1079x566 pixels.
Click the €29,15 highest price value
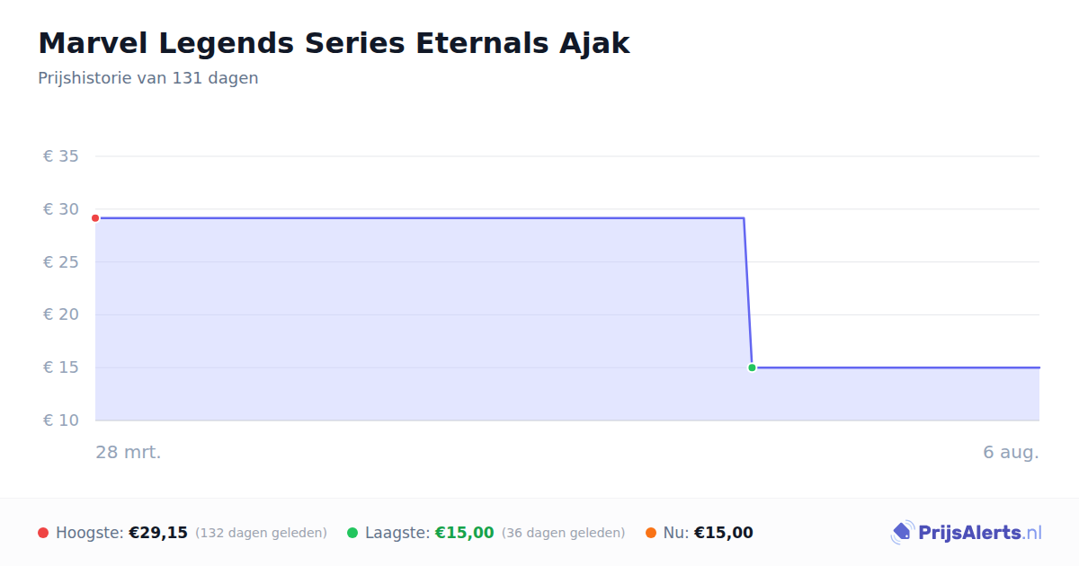[158, 533]
